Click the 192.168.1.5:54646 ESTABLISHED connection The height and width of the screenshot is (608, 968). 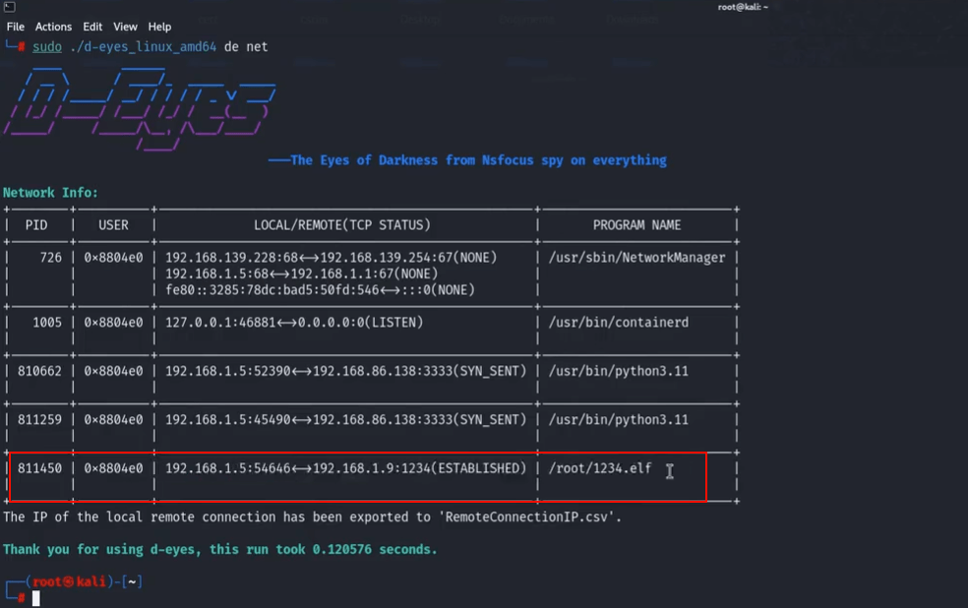click(x=345, y=468)
